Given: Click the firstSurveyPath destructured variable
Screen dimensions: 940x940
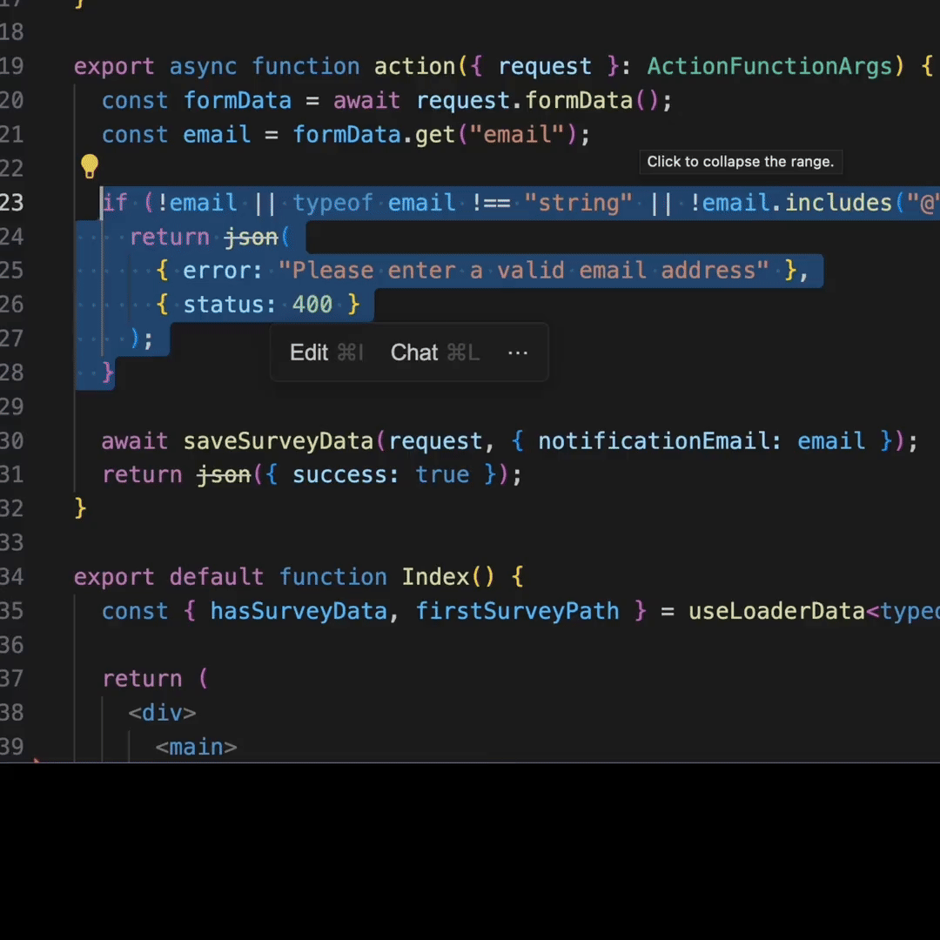Looking at the screenshot, I should pos(517,611).
